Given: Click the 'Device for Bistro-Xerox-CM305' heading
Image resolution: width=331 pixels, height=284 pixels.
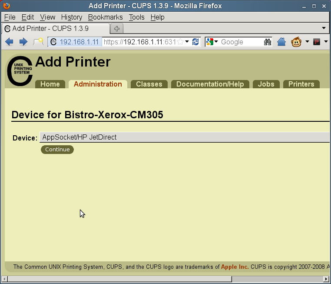Looking at the screenshot, I should [87, 115].
